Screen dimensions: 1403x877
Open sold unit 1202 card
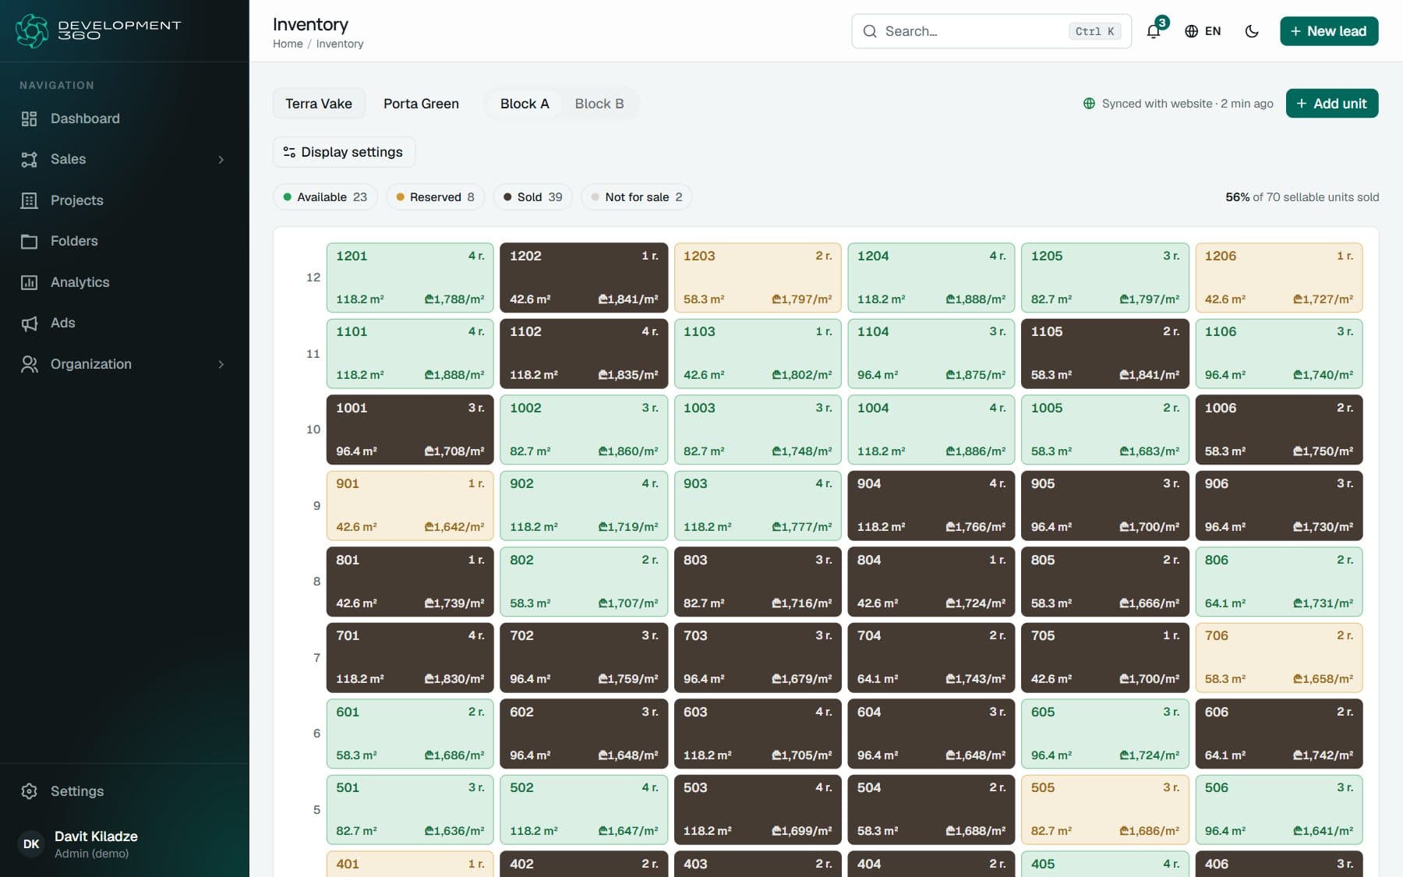584,278
